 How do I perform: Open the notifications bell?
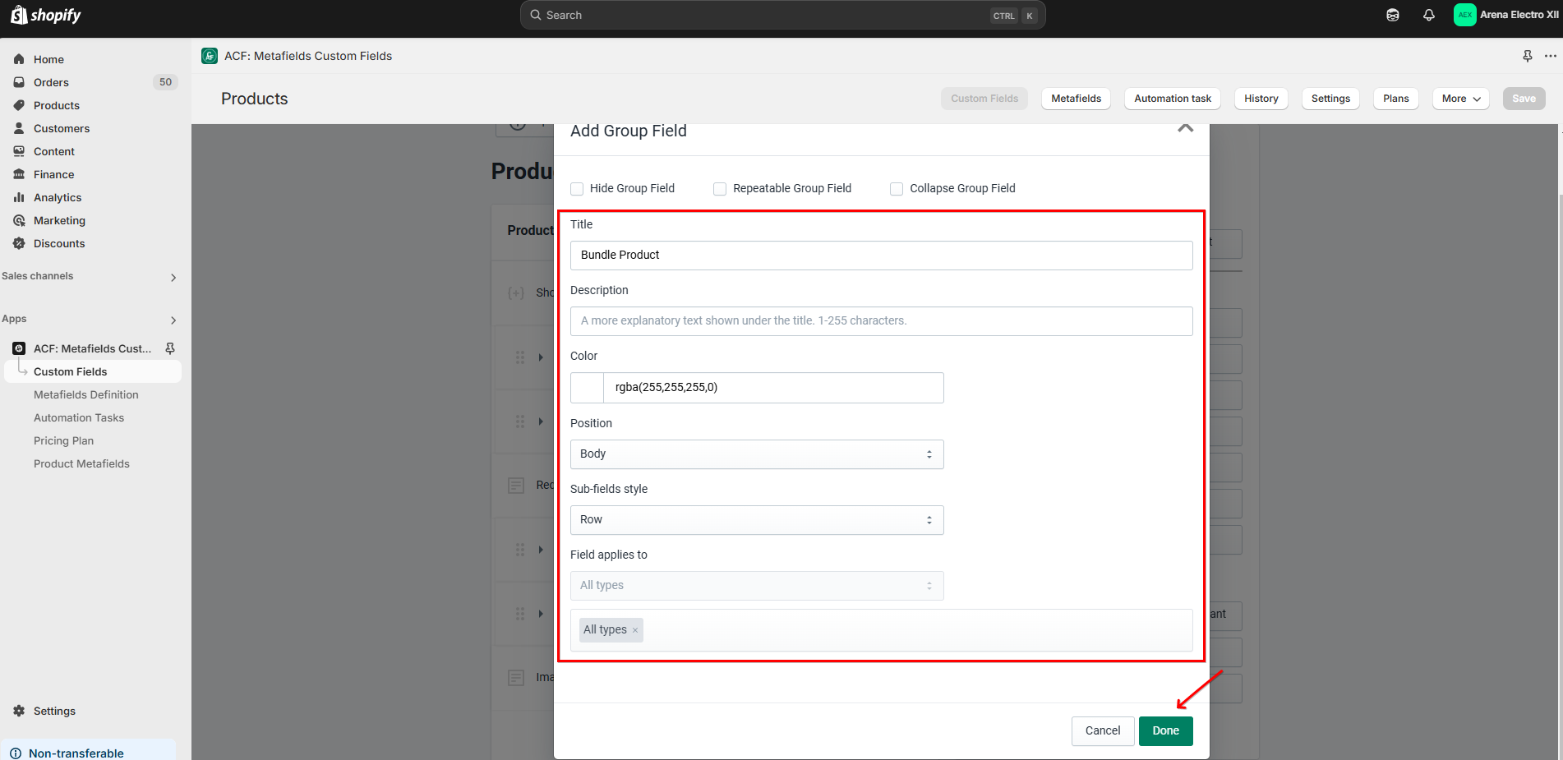[1429, 15]
